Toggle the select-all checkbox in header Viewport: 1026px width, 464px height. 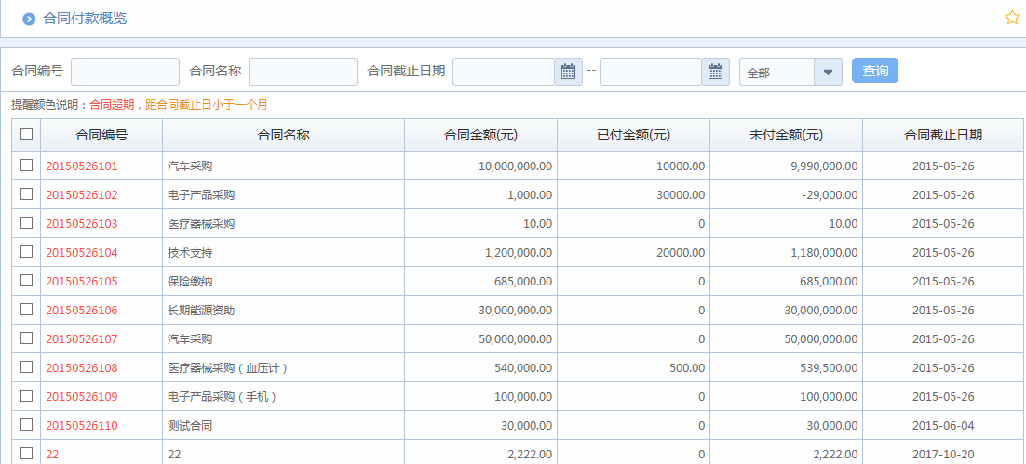(x=26, y=135)
